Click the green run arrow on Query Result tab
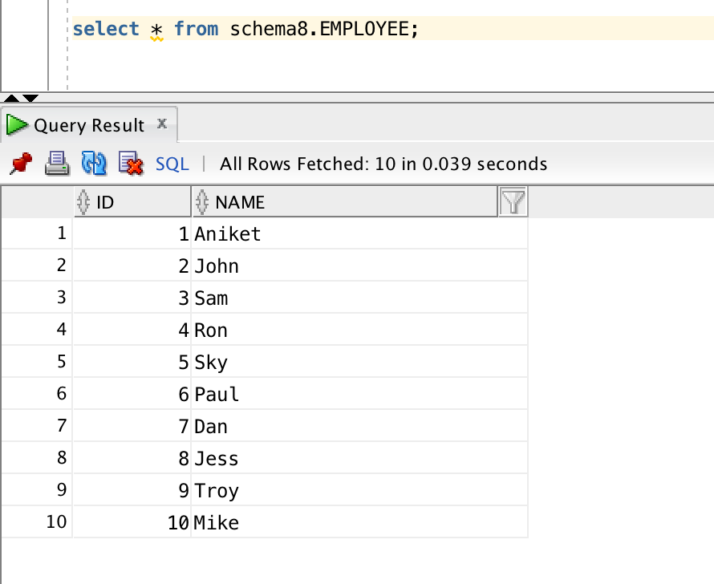Image resolution: width=714 pixels, height=584 pixels. tap(16, 124)
